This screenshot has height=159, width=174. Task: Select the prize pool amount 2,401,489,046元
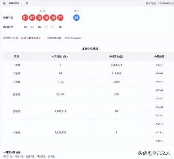coord(31,38)
